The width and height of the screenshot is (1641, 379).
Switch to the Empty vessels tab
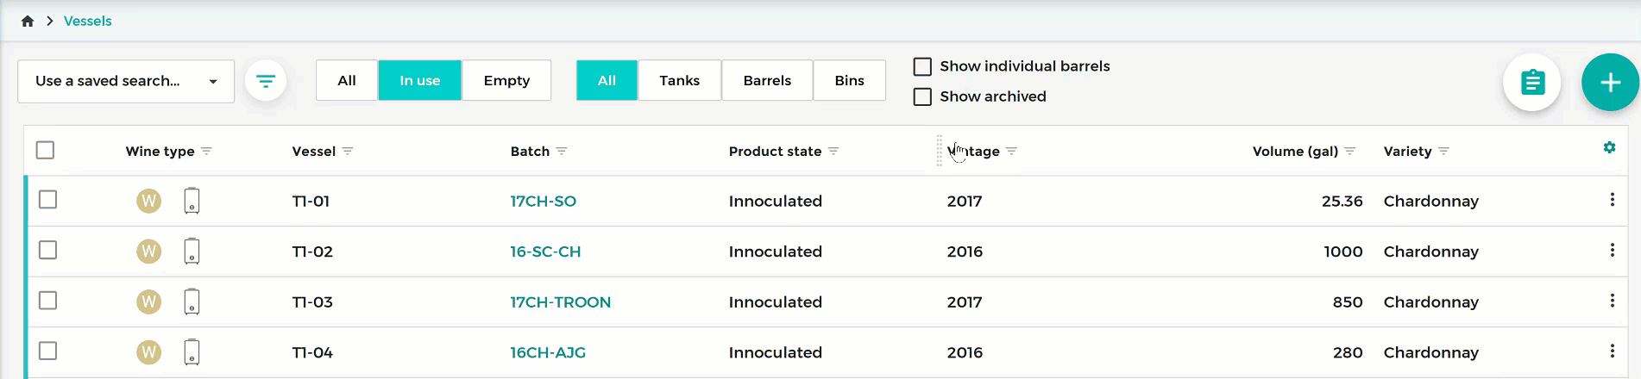506,81
